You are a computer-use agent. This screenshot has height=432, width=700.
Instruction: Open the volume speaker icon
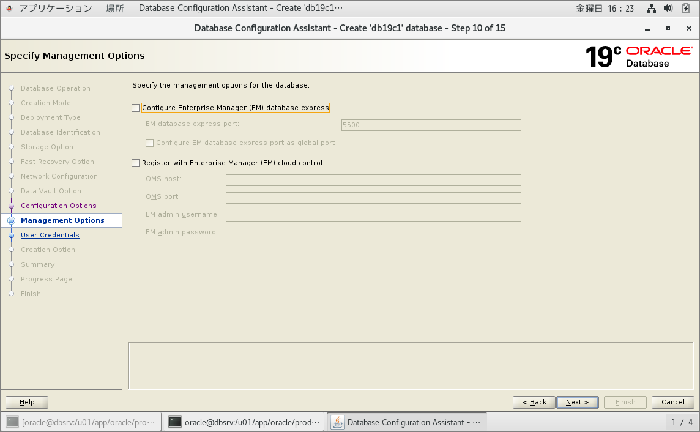[668, 9]
